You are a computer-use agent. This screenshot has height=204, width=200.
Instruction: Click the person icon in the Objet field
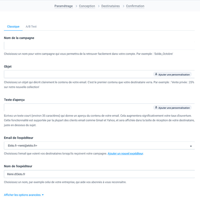click(x=156, y=75)
